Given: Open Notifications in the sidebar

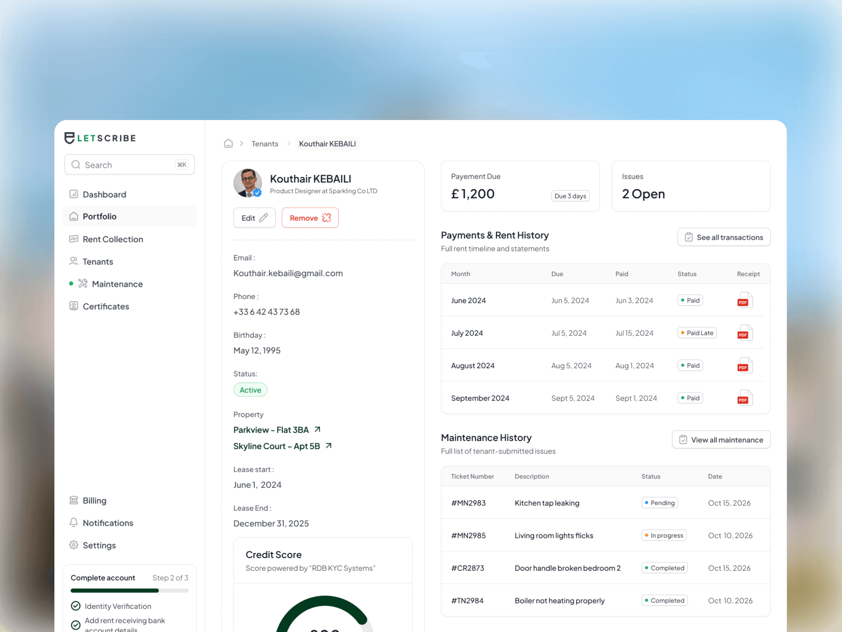Looking at the screenshot, I should click(x=129, y=523).
